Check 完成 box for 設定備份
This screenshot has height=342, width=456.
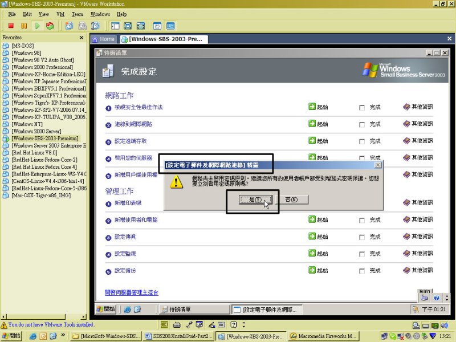click(362, 271)
